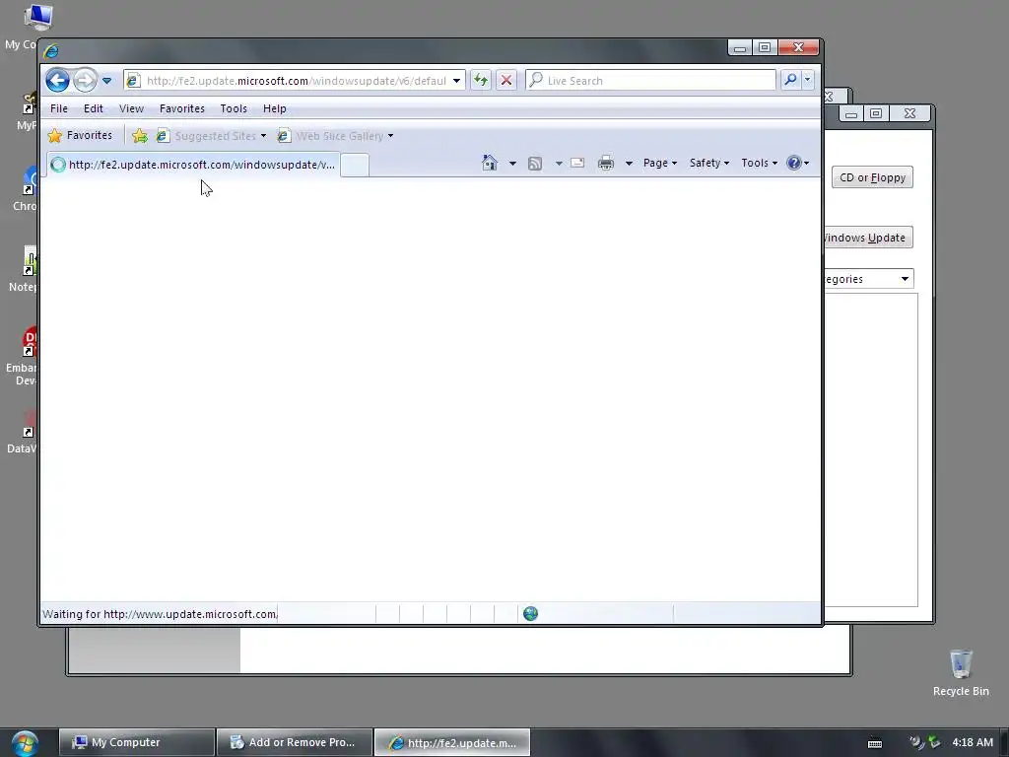Image resolution: width=1009 pixels, height=757 pixels.
Task: Click the keyboard icon in system tray
Action: pyautogui.click(x=875, y=743)
